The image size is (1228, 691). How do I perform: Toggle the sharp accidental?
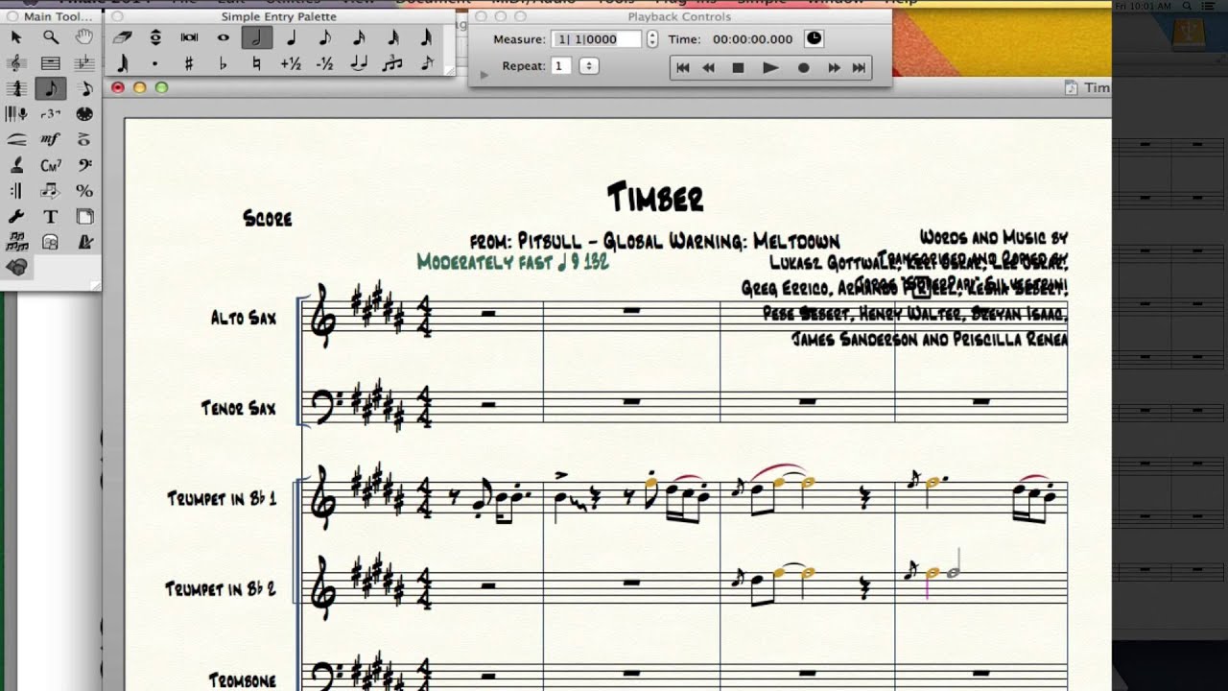point(189,64)
